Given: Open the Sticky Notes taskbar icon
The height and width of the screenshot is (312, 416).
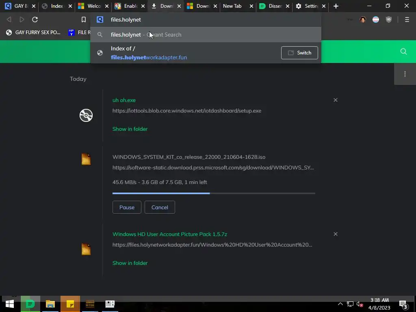Looking at the screenshot, I should pos(70,304).
